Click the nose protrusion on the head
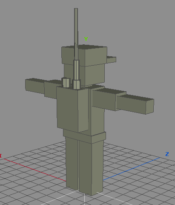 coord(112,59)
